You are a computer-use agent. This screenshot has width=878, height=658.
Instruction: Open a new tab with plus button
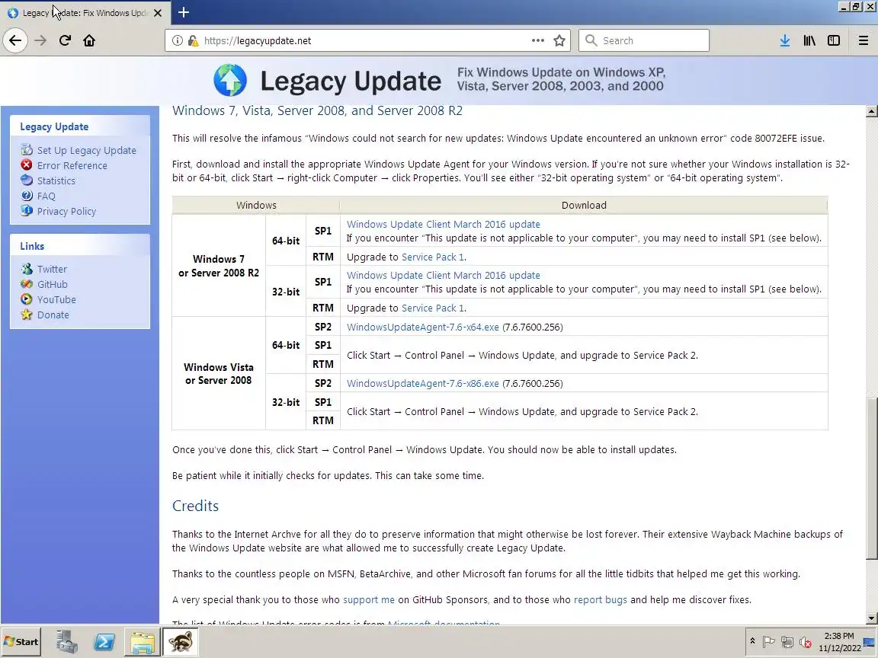[x=183, y=11]
